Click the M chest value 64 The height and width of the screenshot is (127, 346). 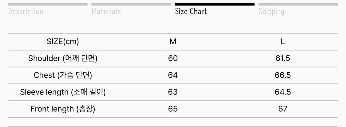point(173,75)
